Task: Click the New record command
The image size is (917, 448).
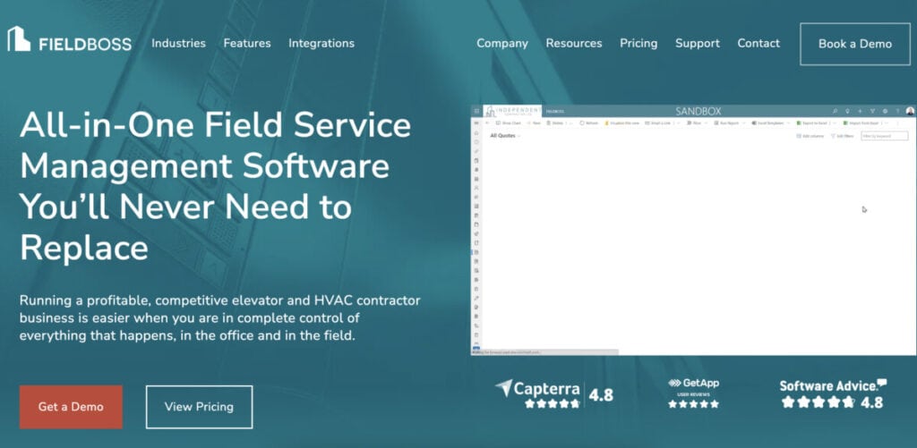Action: pyautogui.click(x=534, y=123)
